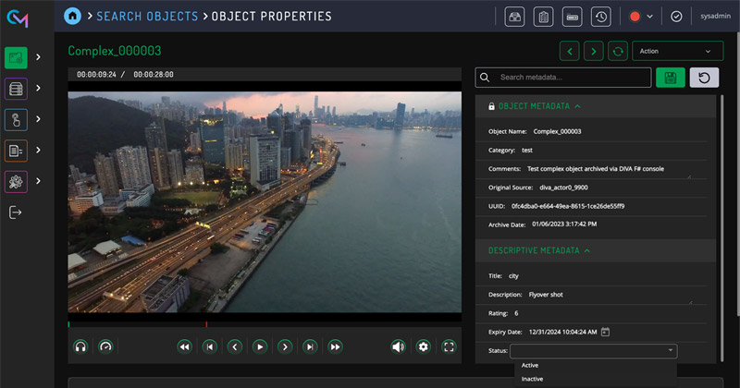Screen dimensions: 740x388
Task: Toggle fullscreen video view
Action: pos(449,347)
